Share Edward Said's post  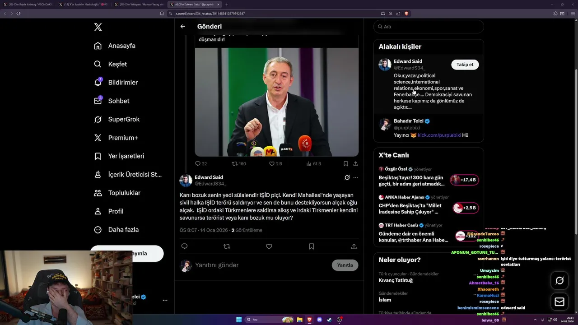click(354, 246)
